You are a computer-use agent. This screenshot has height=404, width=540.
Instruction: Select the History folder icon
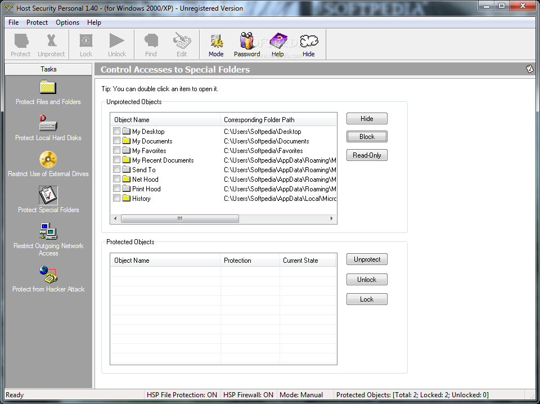127,198
